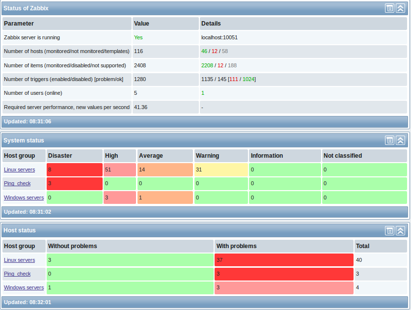Click Windows servers Without problems cell showing 1
The image size is (411, 310).
tap(130, 288)
